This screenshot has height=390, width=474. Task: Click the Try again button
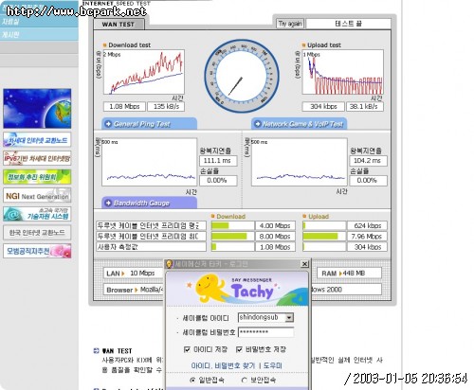click(290, 24)
